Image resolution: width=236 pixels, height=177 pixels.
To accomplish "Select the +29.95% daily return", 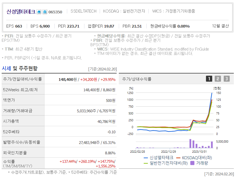I will (x=108, y=79).
